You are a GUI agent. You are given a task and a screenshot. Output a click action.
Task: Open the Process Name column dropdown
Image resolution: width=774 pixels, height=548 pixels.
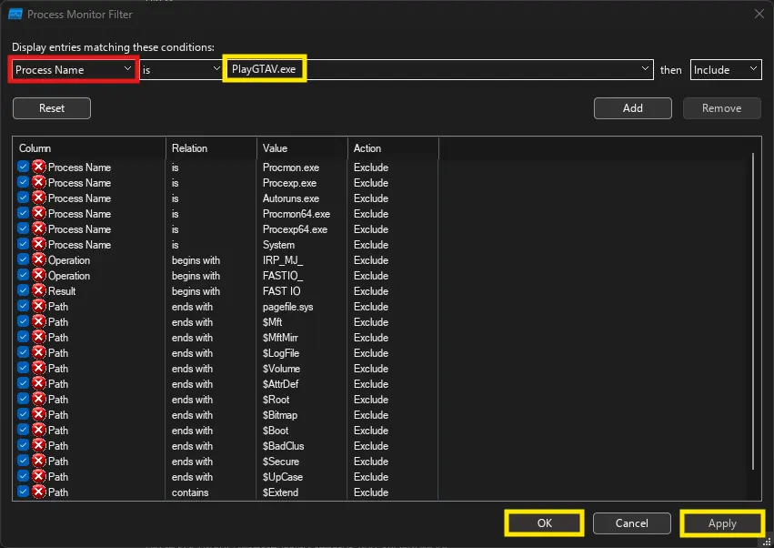click(x=74, y=70)
